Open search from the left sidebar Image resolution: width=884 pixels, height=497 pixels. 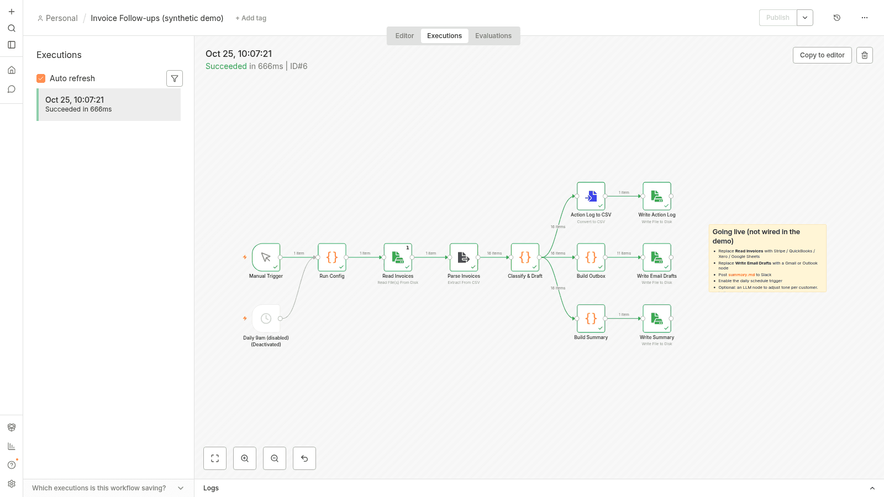12,28
